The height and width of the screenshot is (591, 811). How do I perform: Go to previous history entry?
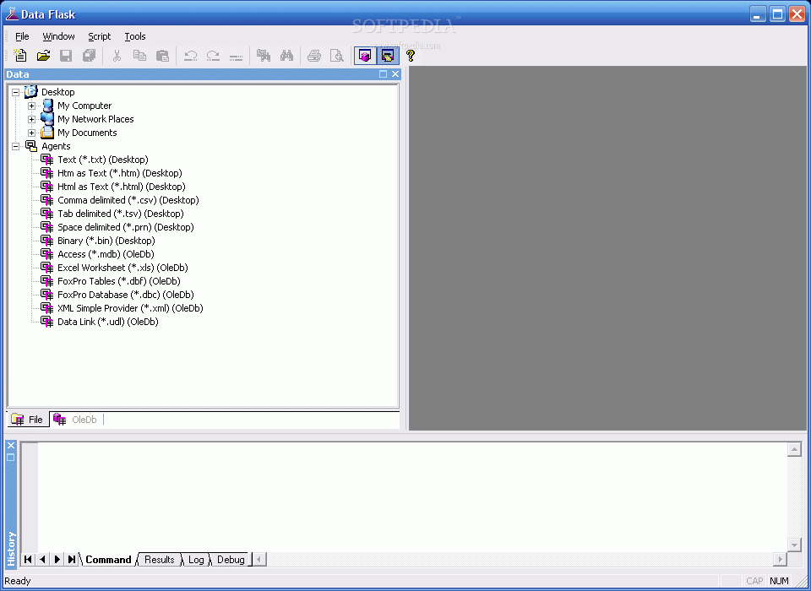(42, 559)
